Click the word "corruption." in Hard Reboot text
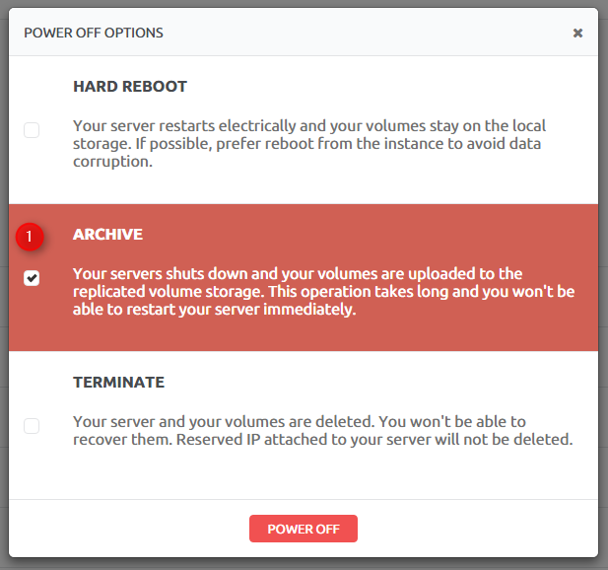Image resolution: width=608 pixels, height=570 pixels. pyautogui.click(x=113, y=162)
